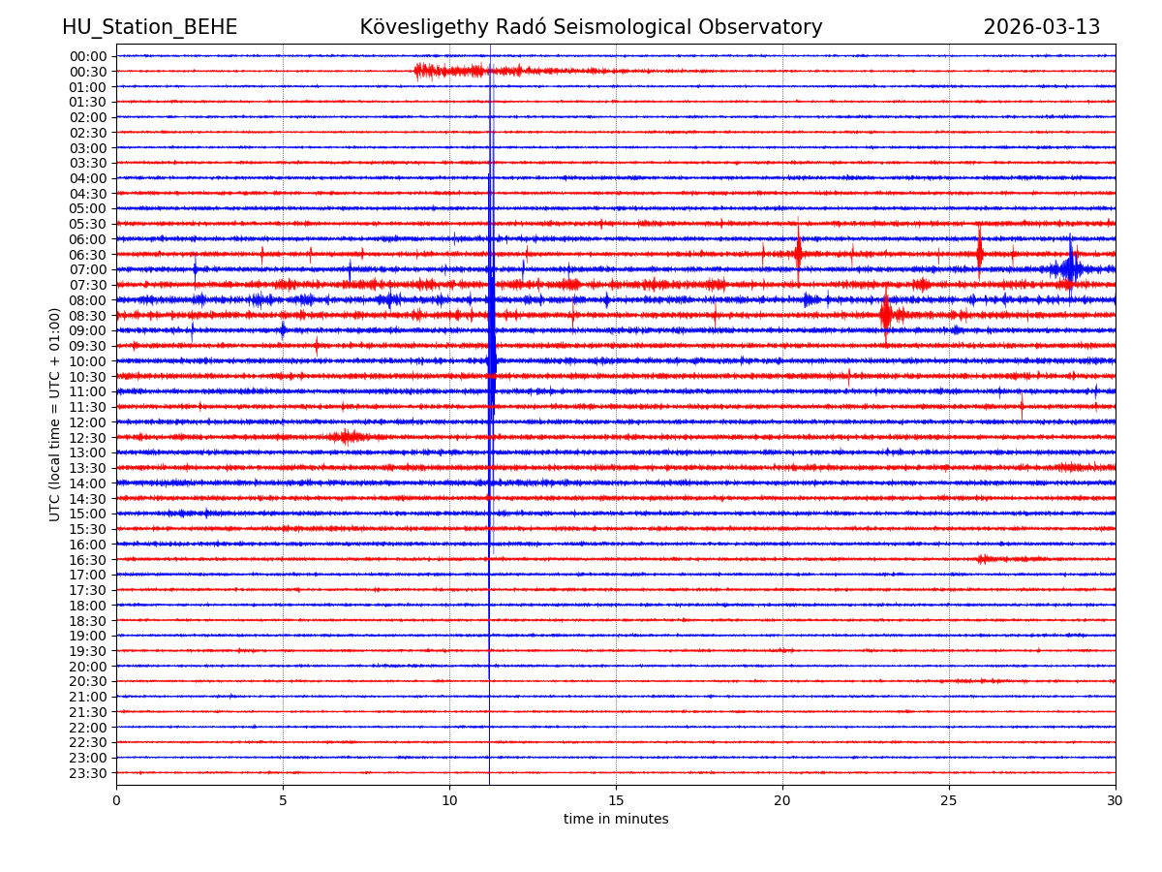This screenshot has width=1162, height=872.
Task: Click the x-axis tick label 15
Action: [x=616, y=800]
